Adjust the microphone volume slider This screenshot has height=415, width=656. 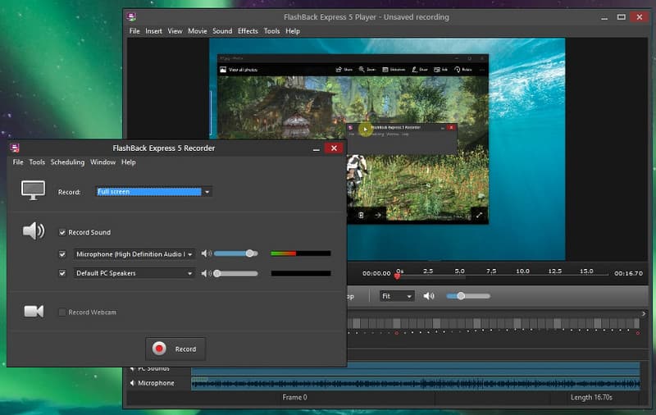click(x=236, y=253)
